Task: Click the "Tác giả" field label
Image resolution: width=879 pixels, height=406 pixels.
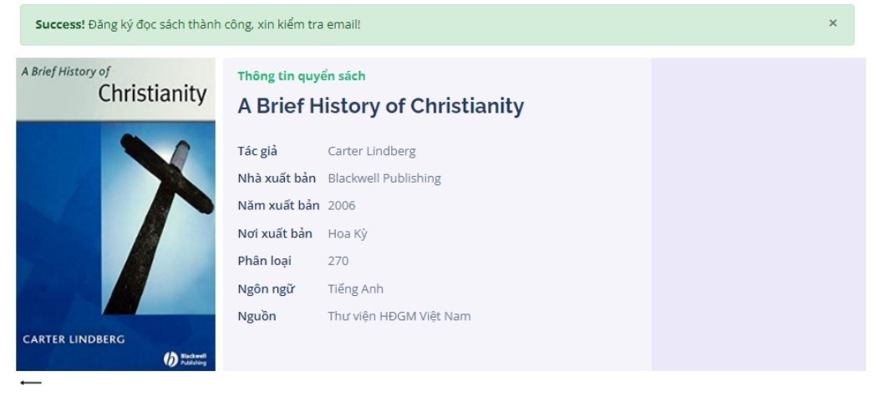Action: [x=257, y=151]
